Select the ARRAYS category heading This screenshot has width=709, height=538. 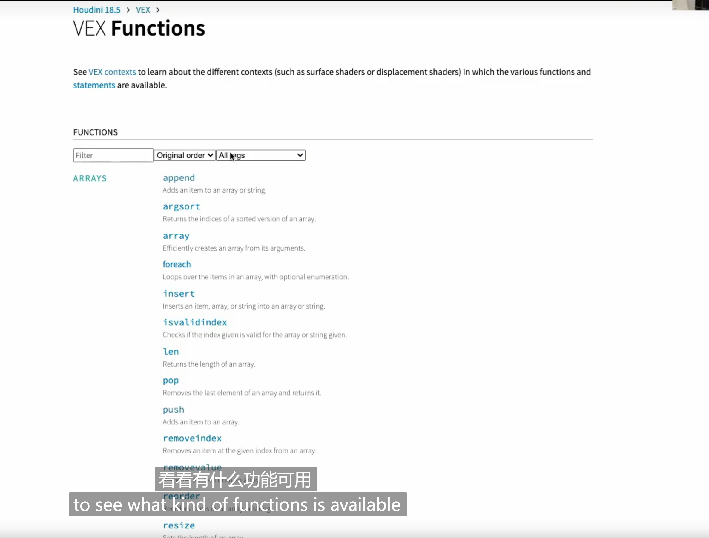pyautogui.click(x=90, y=178)
